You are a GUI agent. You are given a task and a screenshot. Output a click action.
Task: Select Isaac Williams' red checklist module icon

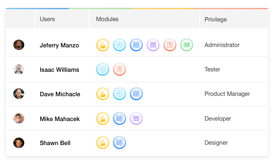(119, 69)
